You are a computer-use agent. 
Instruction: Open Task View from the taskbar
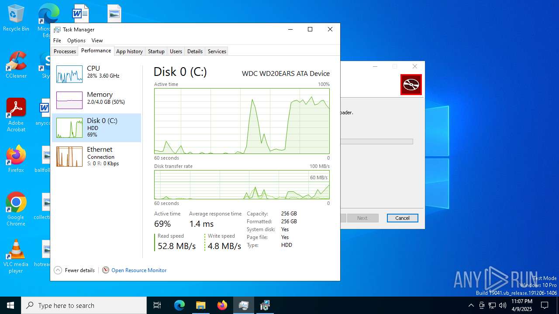tap(157, 305)
